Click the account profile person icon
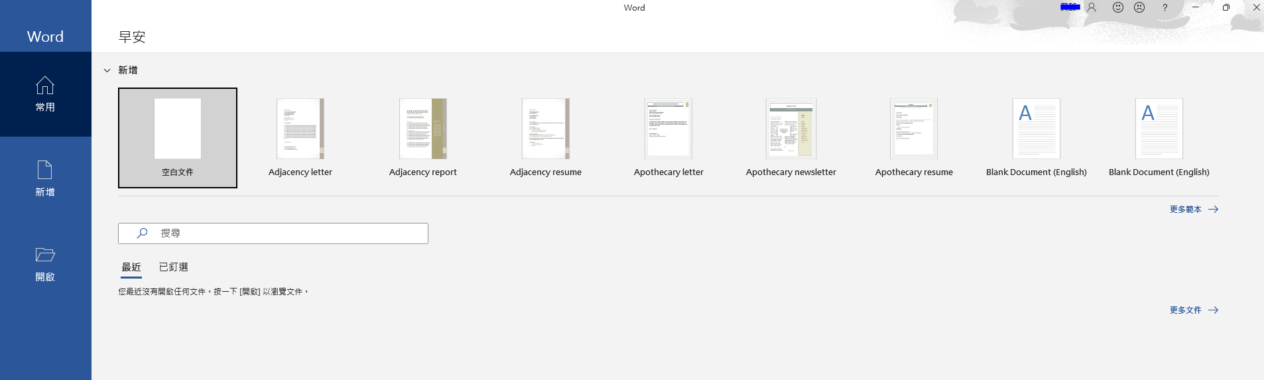Image resolution: width=1264 pixels, height=380 pixels. coord(1092,7)
